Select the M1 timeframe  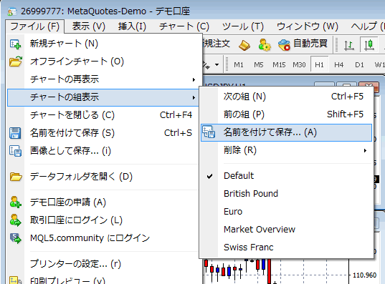(239, 65)
